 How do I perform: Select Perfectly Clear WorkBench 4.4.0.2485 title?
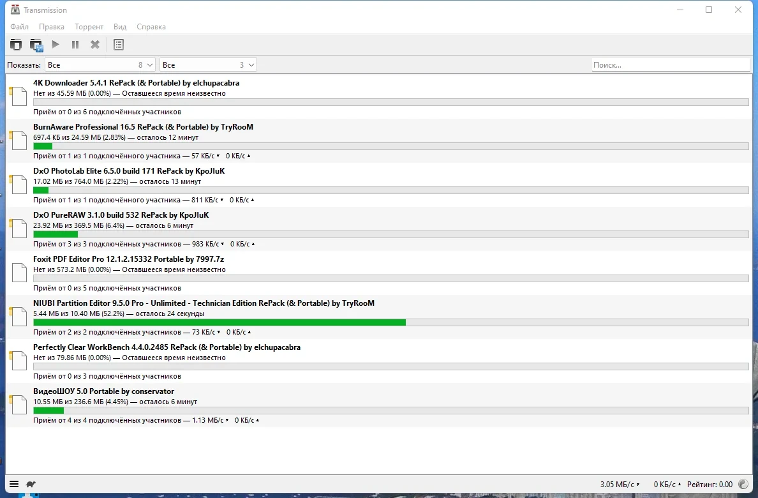167,347
